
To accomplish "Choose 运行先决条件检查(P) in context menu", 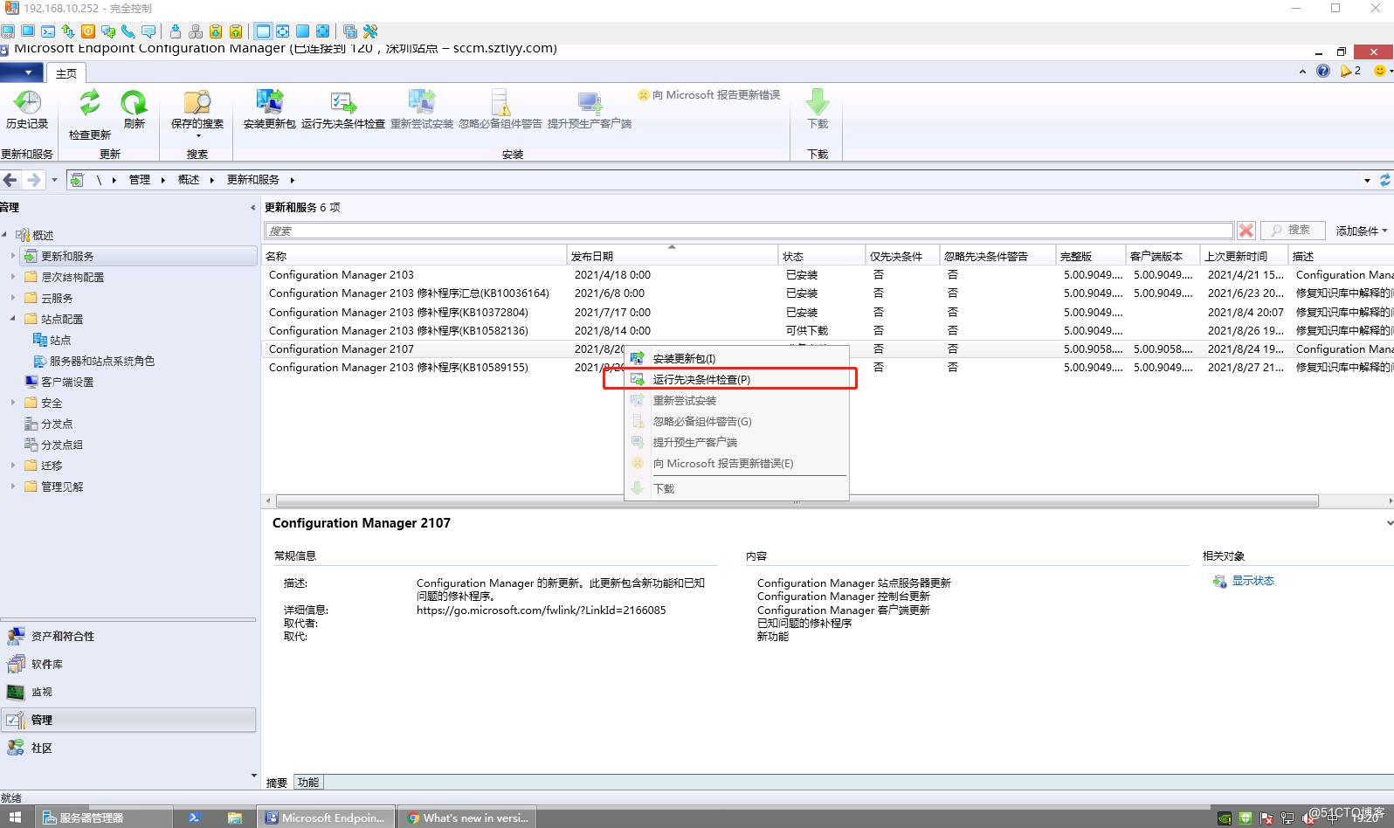I will [736, 379].
